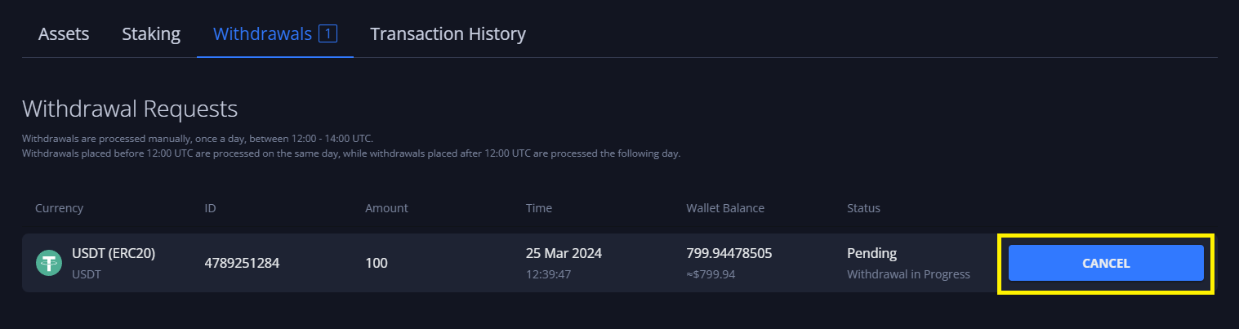Click the USDT Tether coin icon
The height and width of the screenshot is (329, 1239).
49,263
